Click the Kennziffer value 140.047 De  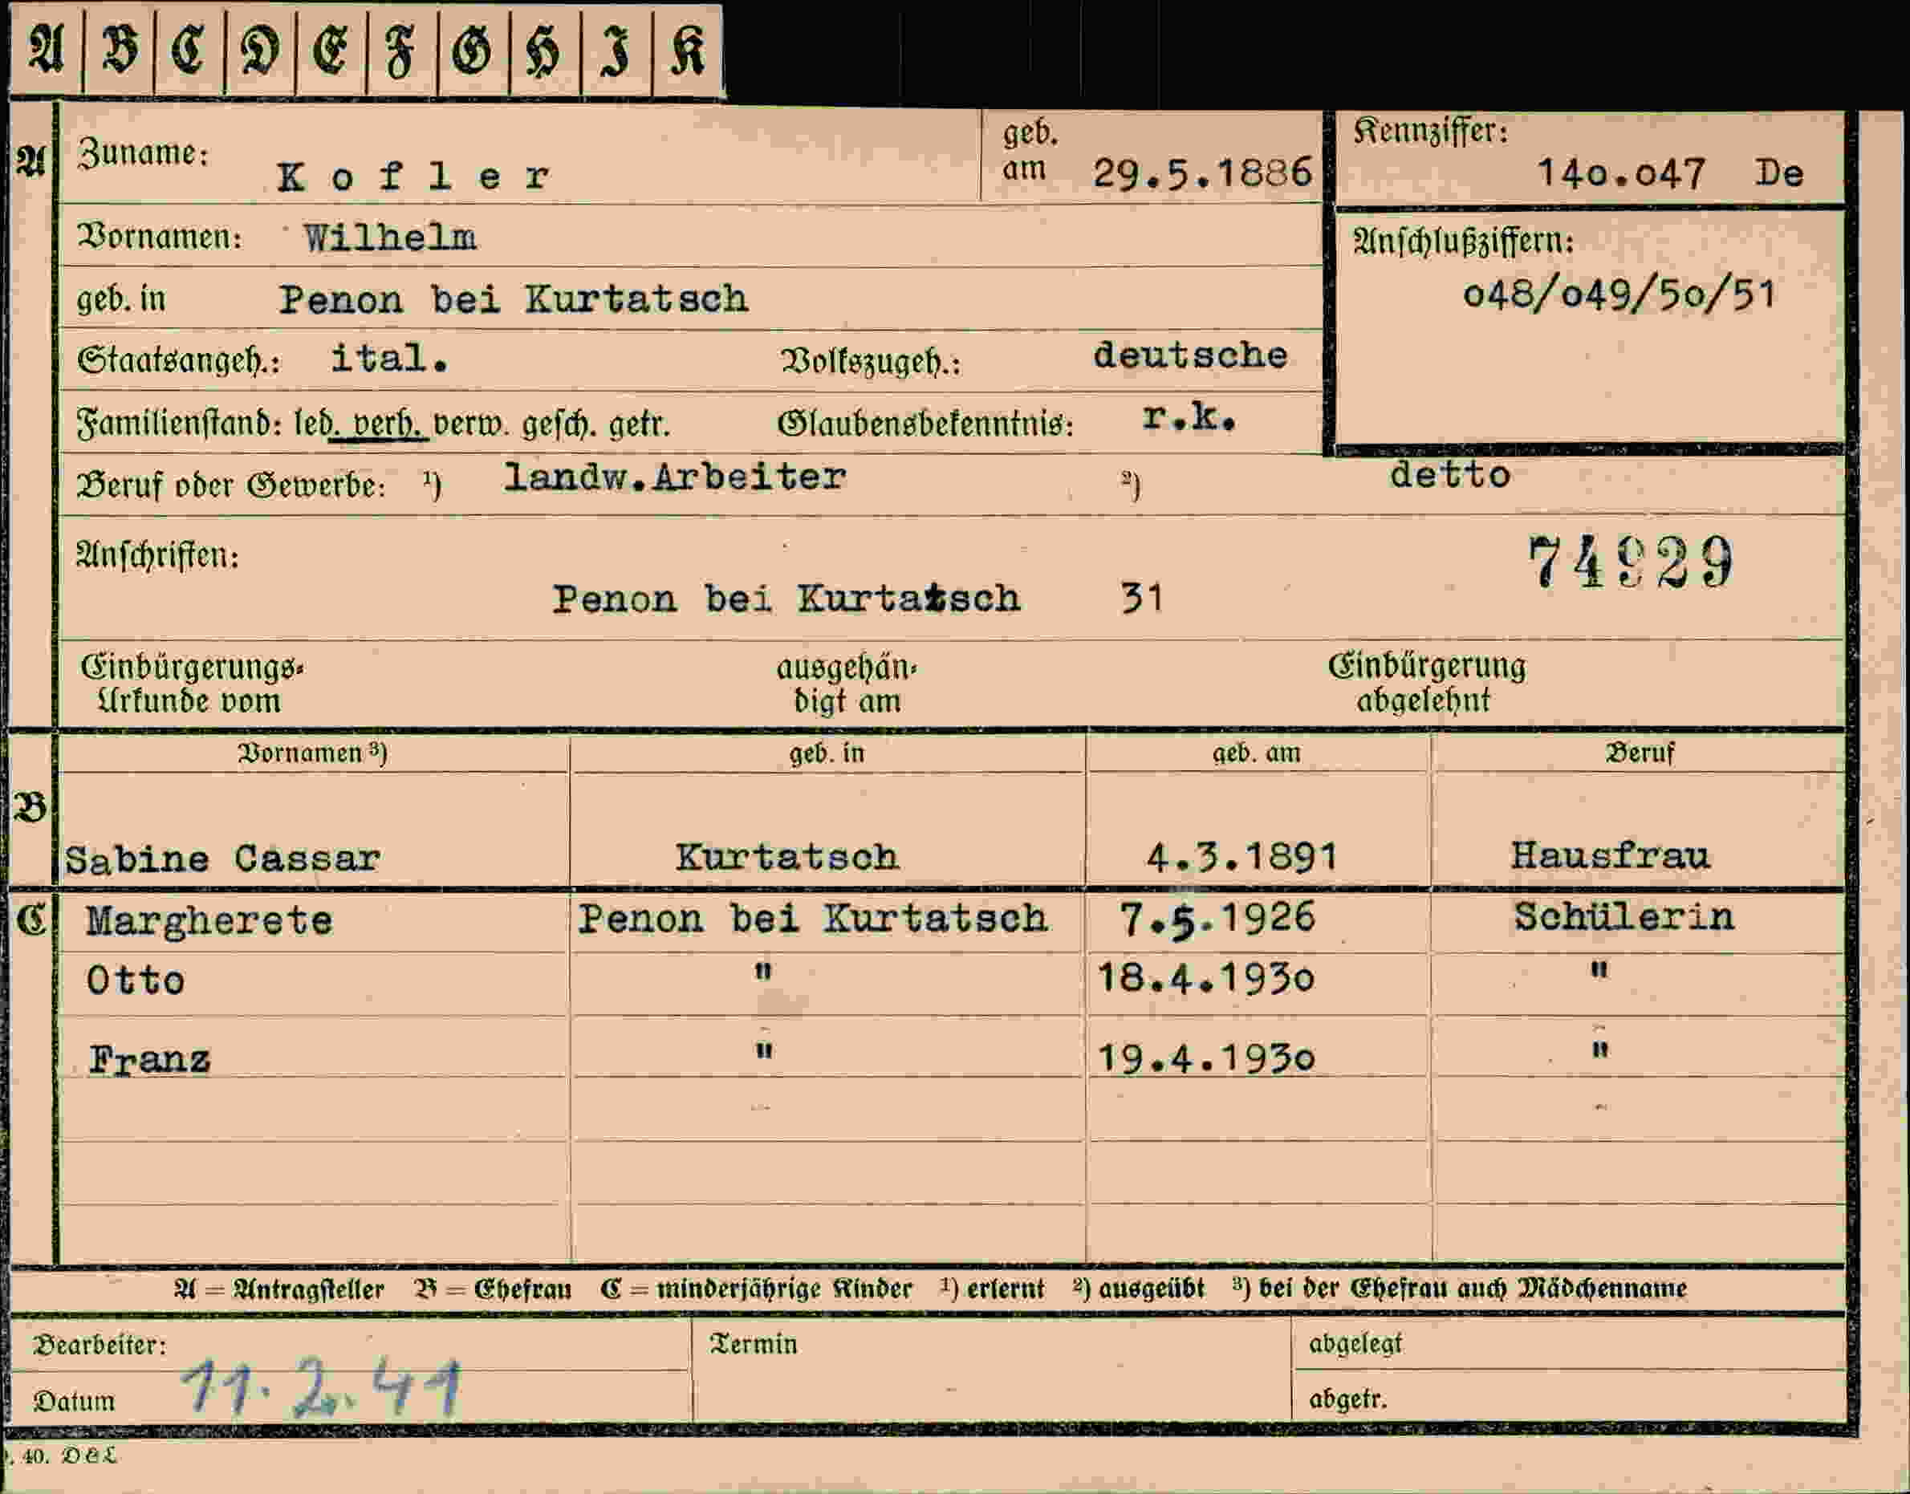[1669, 173]
